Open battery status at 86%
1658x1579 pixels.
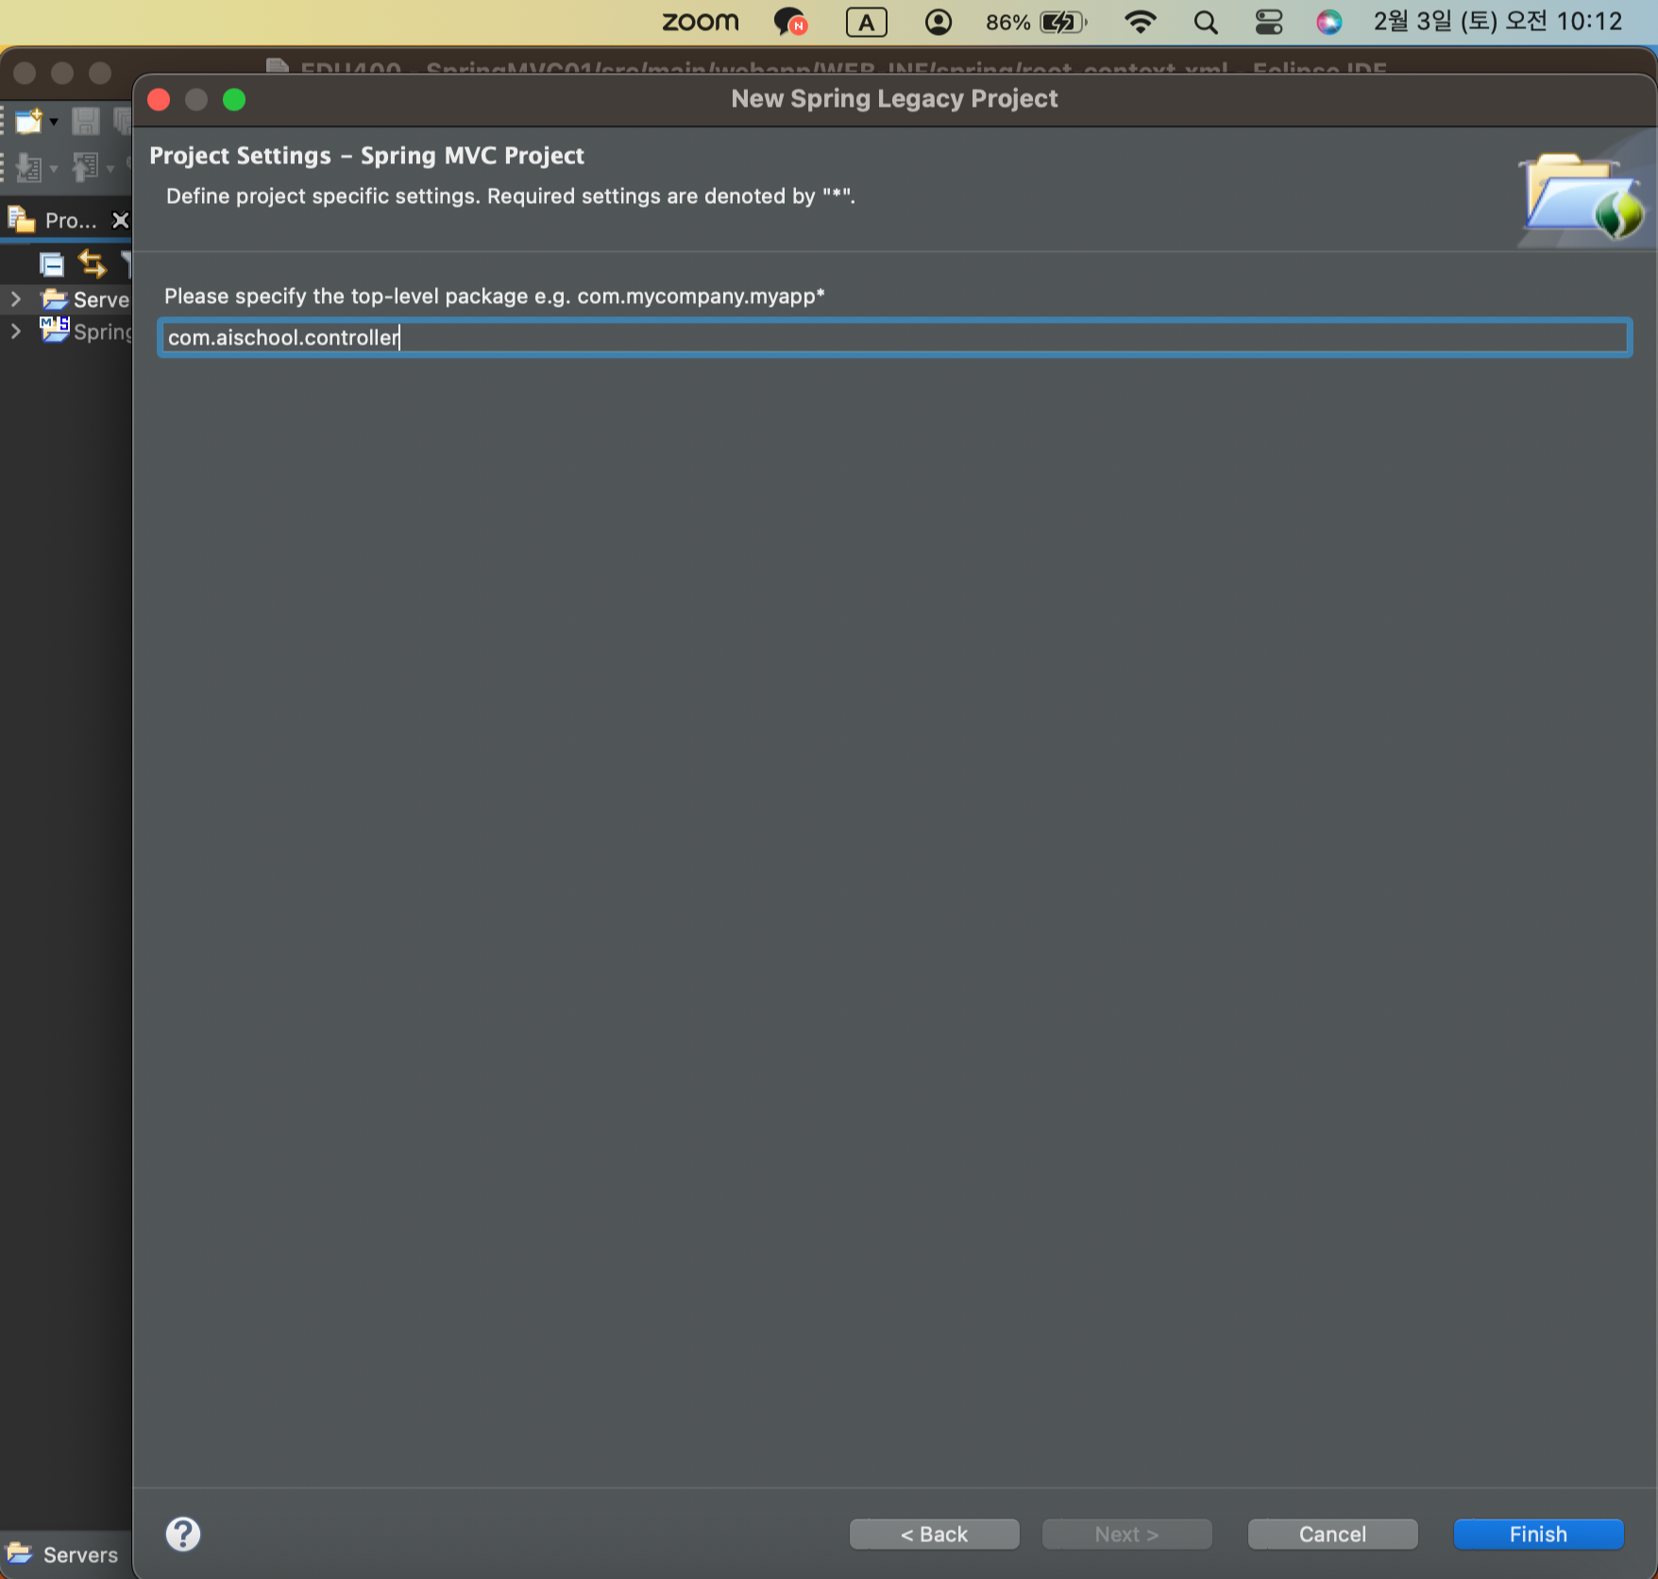coord(1036,22)
